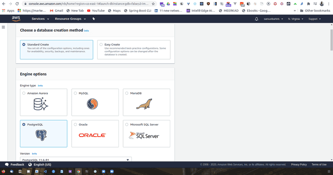Open Firefox from the taskbar
Image resolution: width=333 pixels, height=175 pixels.
coord(3,171)
